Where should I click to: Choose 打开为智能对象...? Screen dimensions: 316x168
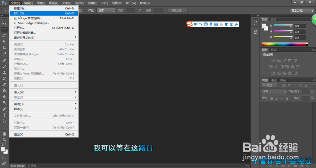44,32
